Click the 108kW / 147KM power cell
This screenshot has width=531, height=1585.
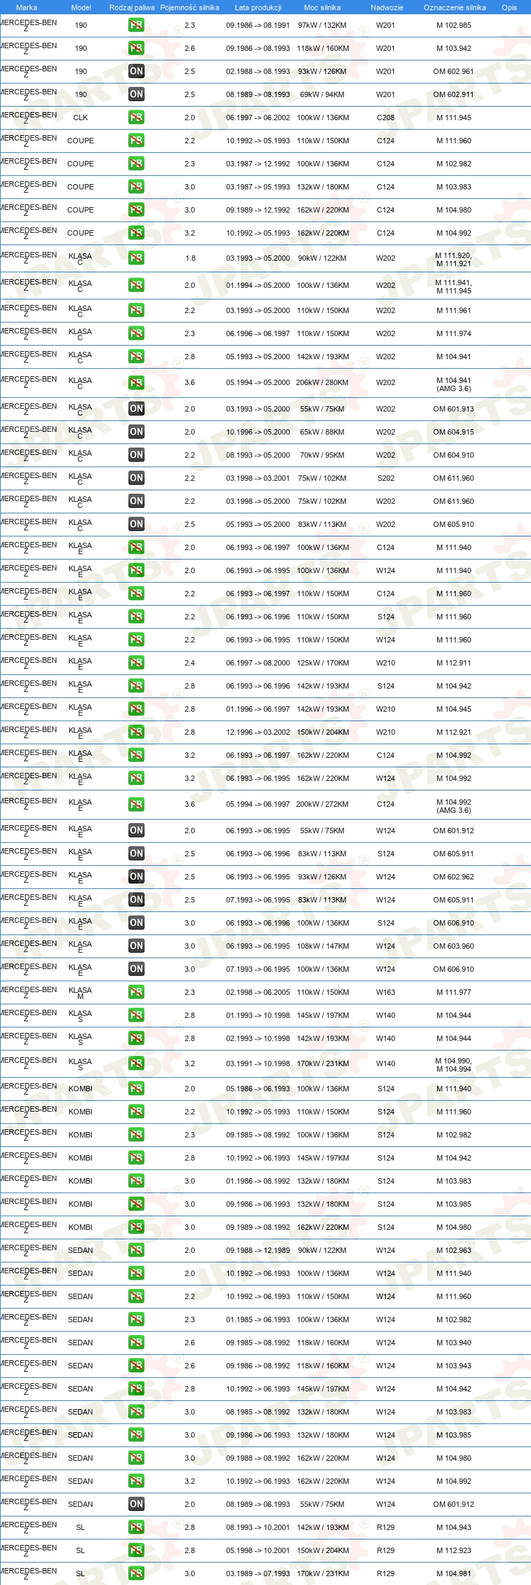pos(323,946)
